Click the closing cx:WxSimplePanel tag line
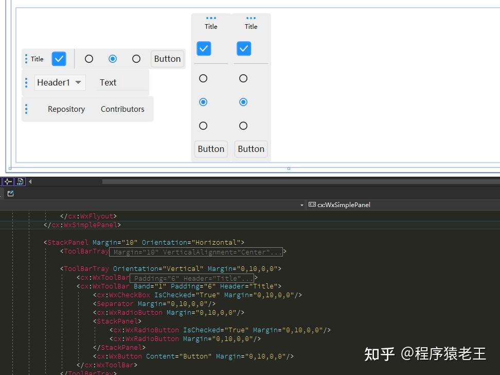Viewport: 500px width, 375px height. tap(82, 225)
